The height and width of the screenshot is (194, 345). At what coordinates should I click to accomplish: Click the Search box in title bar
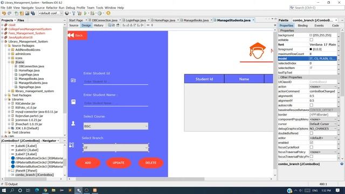point(317,8)
